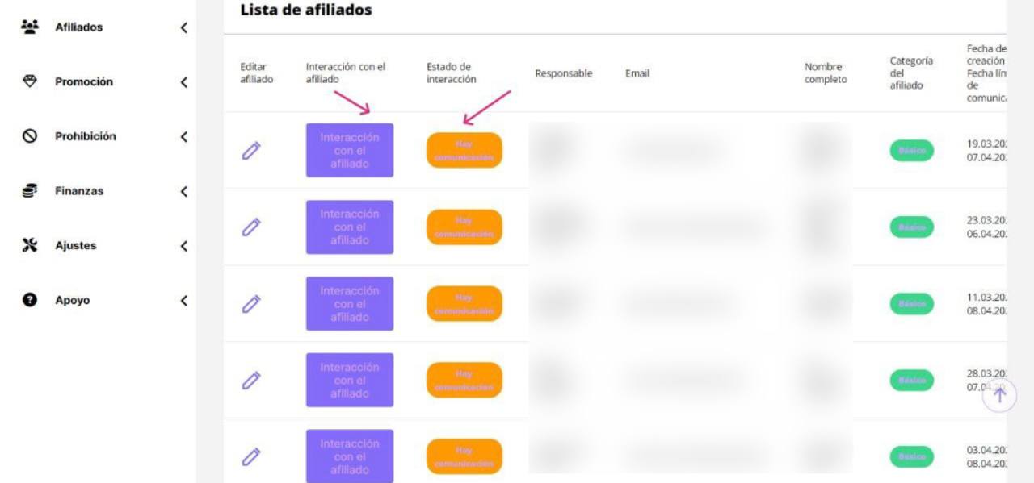The height and width of the screenshot is (483, 1034).
Task: Click the scroll-to-top arrow button
Action: 999,395
